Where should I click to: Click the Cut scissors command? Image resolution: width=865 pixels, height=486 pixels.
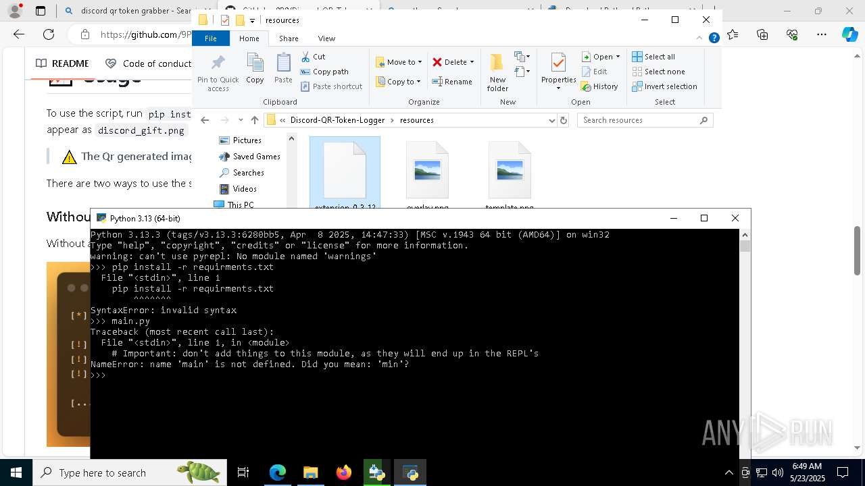click(313, 57)
